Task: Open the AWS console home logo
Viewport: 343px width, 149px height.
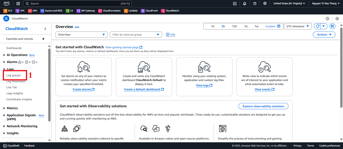Action: [x=7, y=3]
